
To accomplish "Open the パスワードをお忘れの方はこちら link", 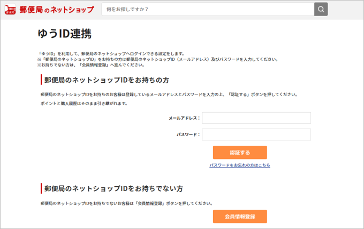I will click(x=240, y=165).
